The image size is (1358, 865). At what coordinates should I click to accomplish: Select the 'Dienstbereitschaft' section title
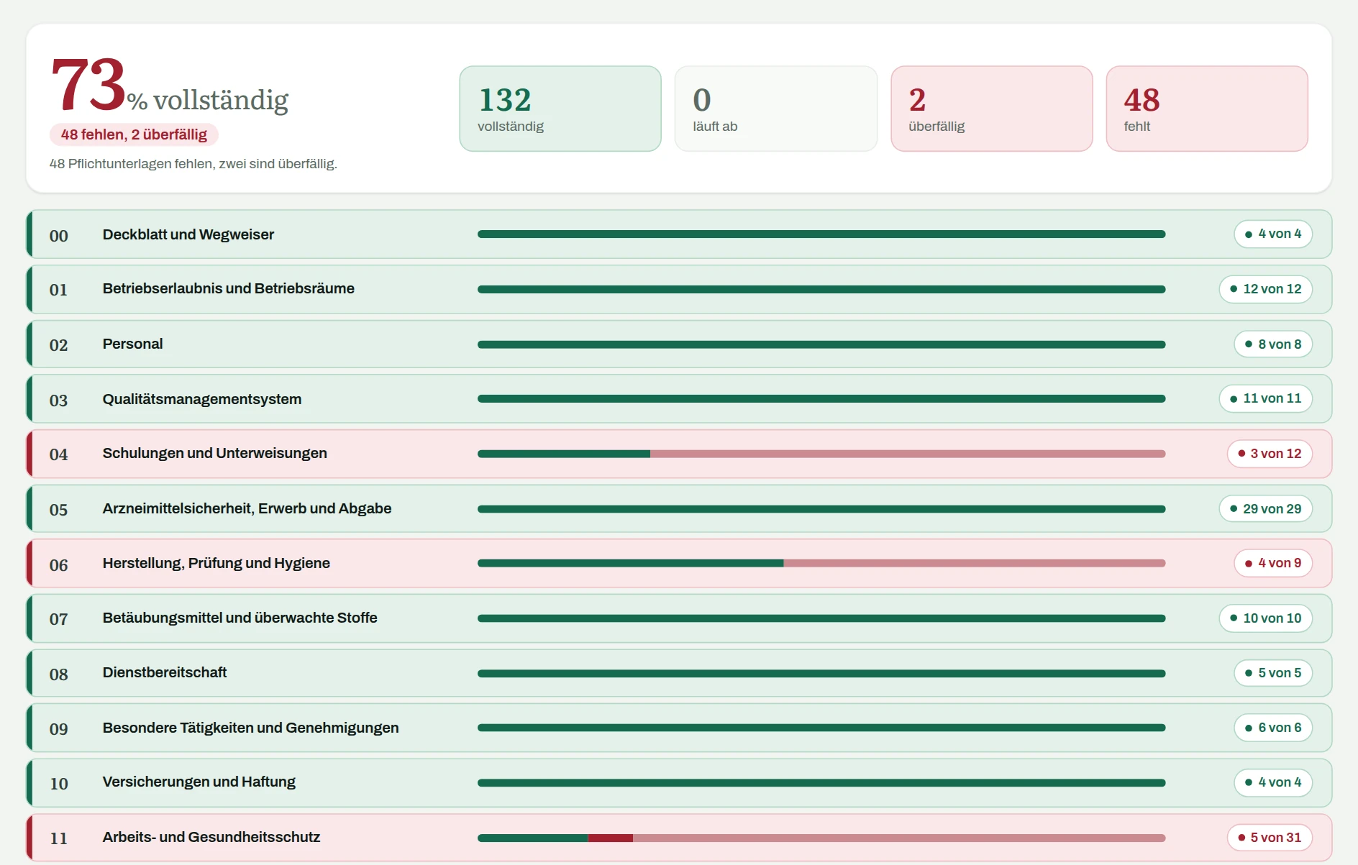pos(165,672)
